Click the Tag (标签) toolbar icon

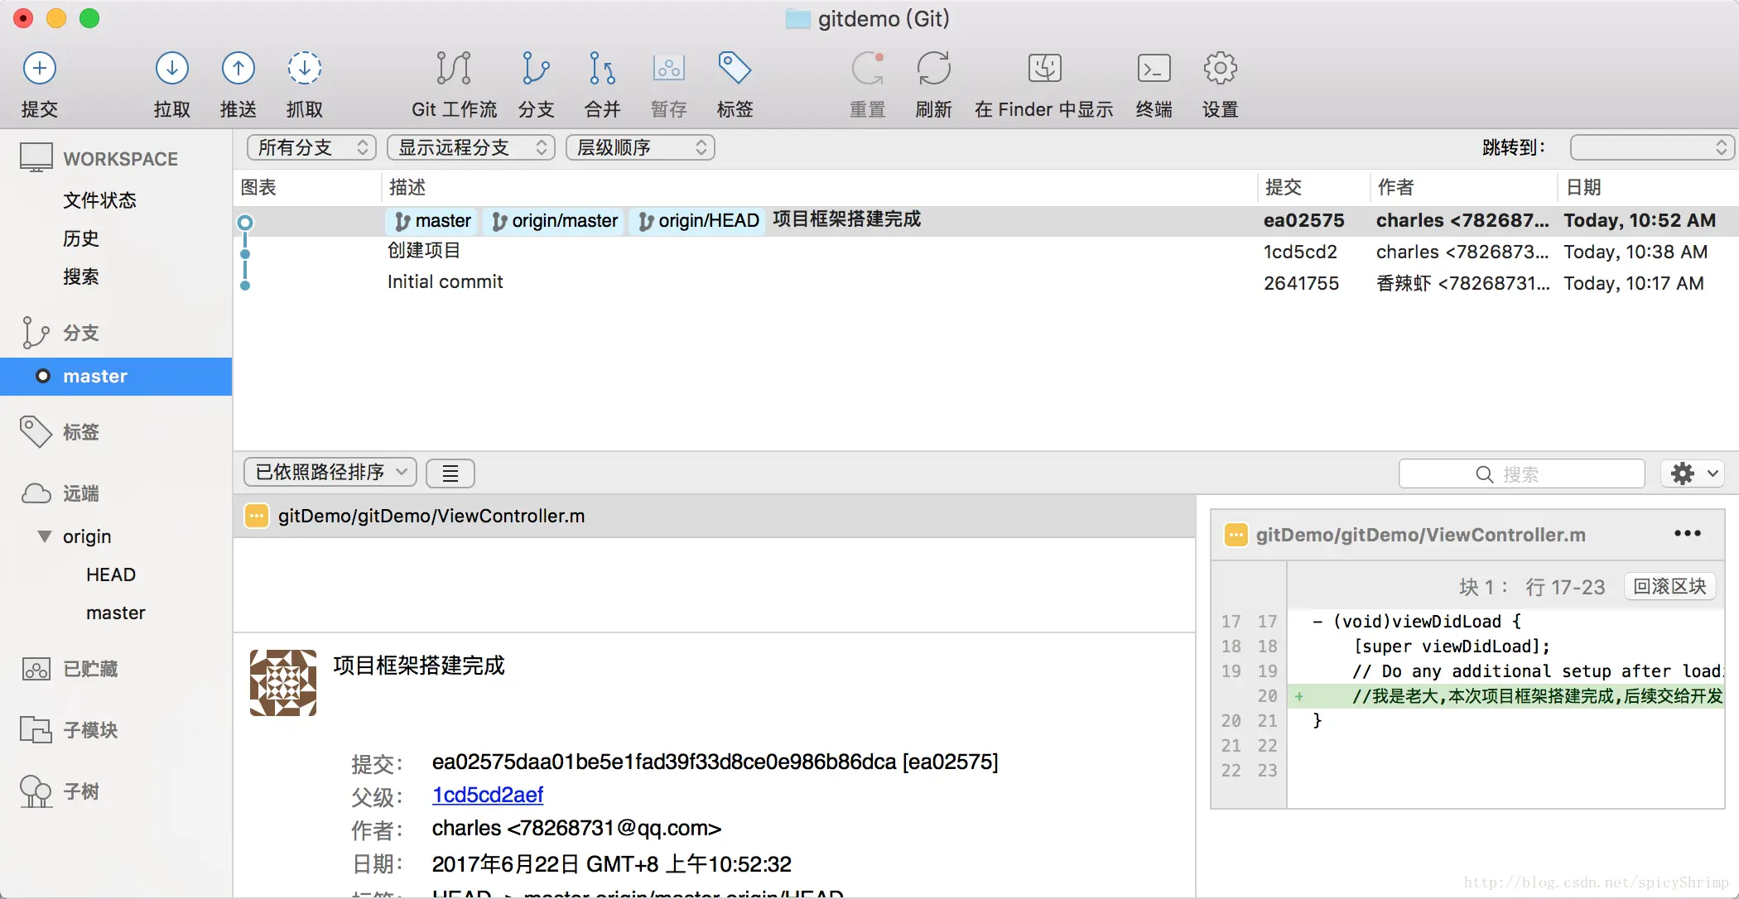pos(734,69)
